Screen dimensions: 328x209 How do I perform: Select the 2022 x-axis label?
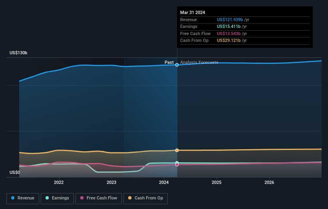59,182
